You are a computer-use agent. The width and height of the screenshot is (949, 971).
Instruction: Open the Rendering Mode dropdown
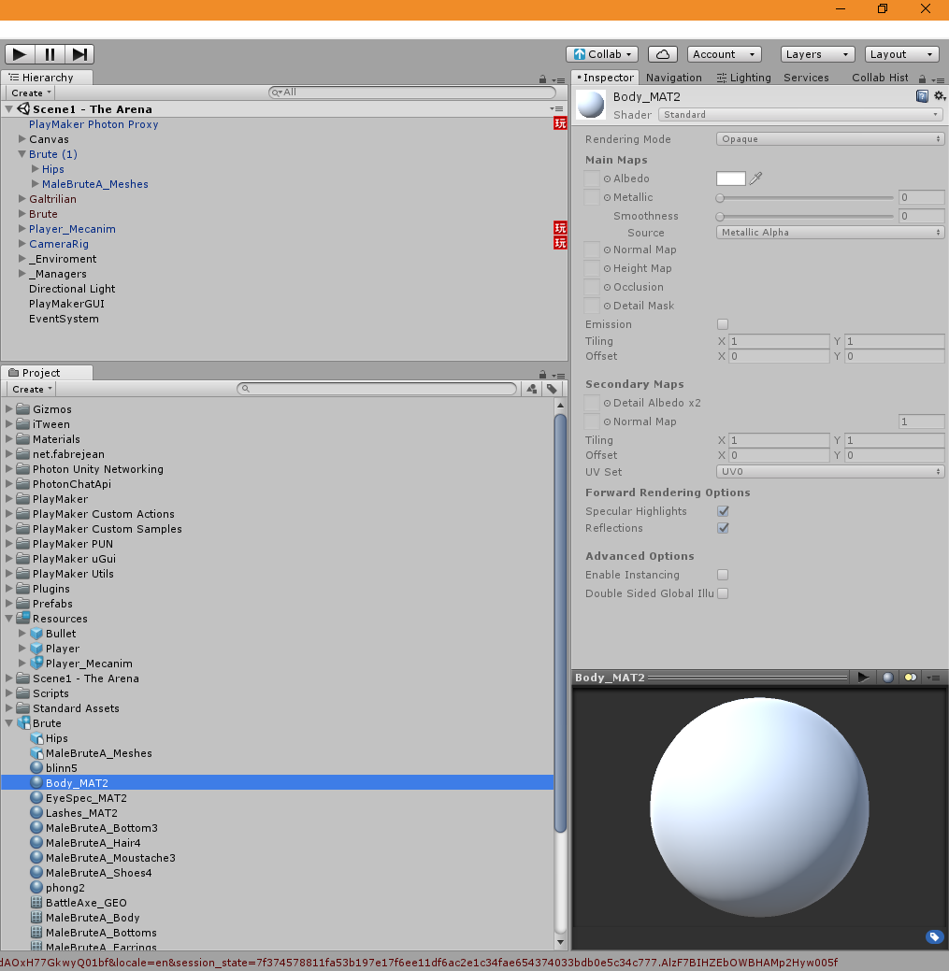pos(827,138)
